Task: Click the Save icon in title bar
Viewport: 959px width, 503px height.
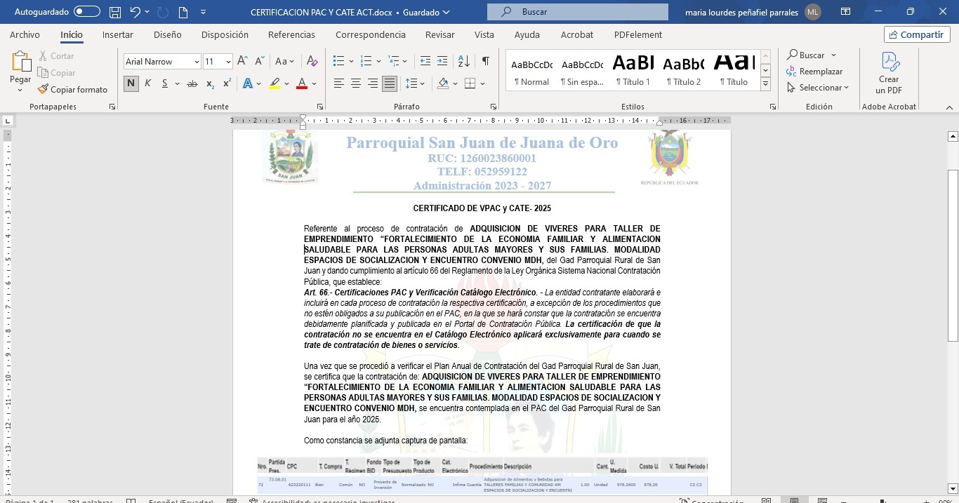Action: (x=114, y=12)
